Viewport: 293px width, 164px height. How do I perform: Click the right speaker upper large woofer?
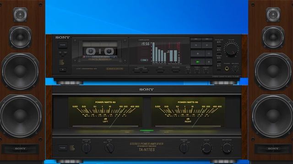273,72
